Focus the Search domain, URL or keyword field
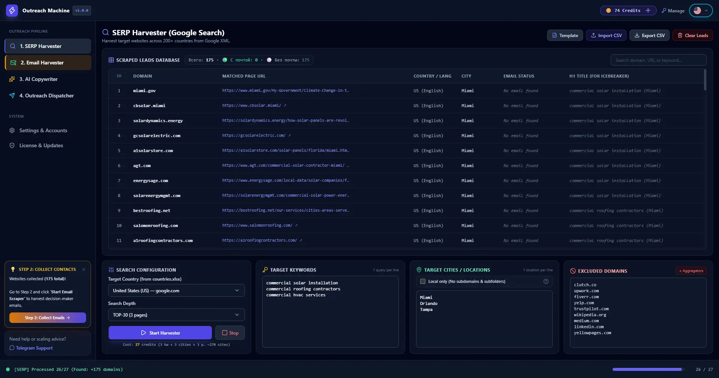Image resolution: width=719 pixels, height=378 pixels. [658, 60]
